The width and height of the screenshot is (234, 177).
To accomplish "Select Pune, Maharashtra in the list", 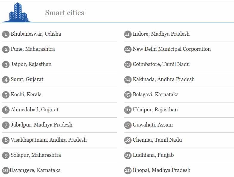I will 33,49.
